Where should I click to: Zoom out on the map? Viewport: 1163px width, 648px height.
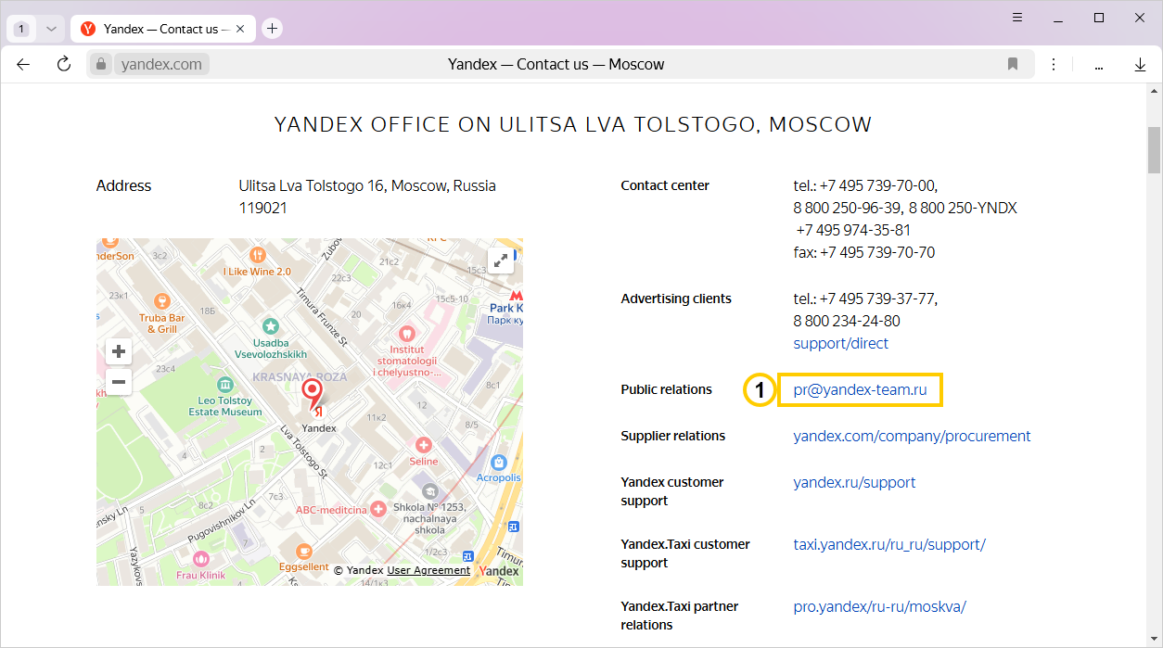tap(119, 381)
